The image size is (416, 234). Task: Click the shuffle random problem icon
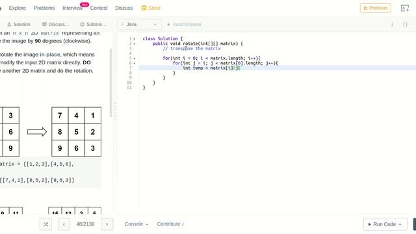click(45, 224)
